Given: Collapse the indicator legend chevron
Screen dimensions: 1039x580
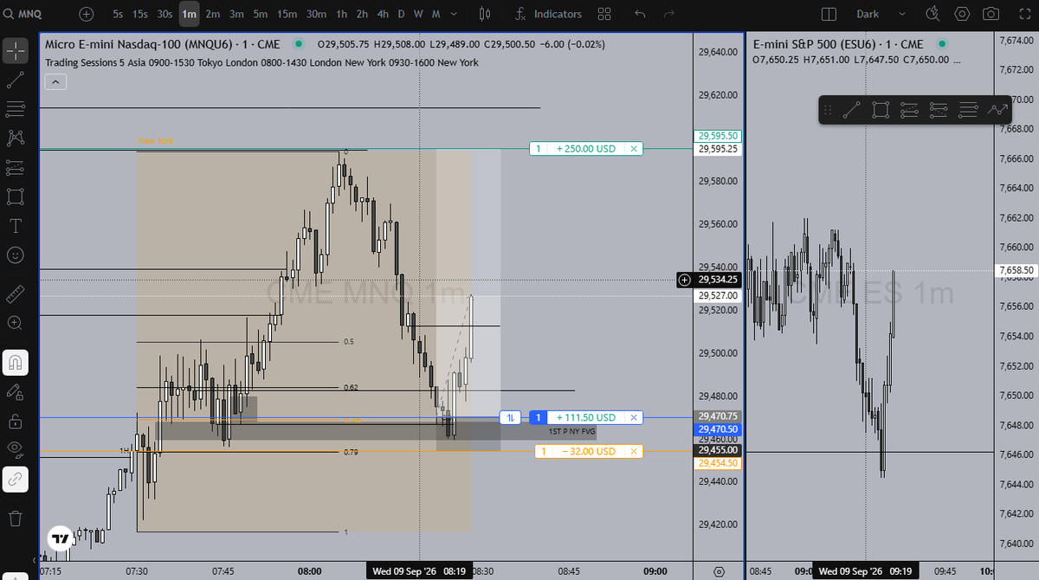Looking at the screenshot, I should [55, 81].
